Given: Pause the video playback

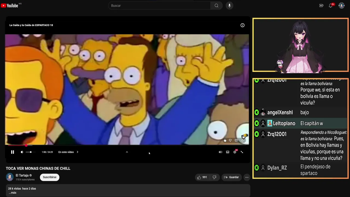Looking at the screenshot, I should [13, 152].
